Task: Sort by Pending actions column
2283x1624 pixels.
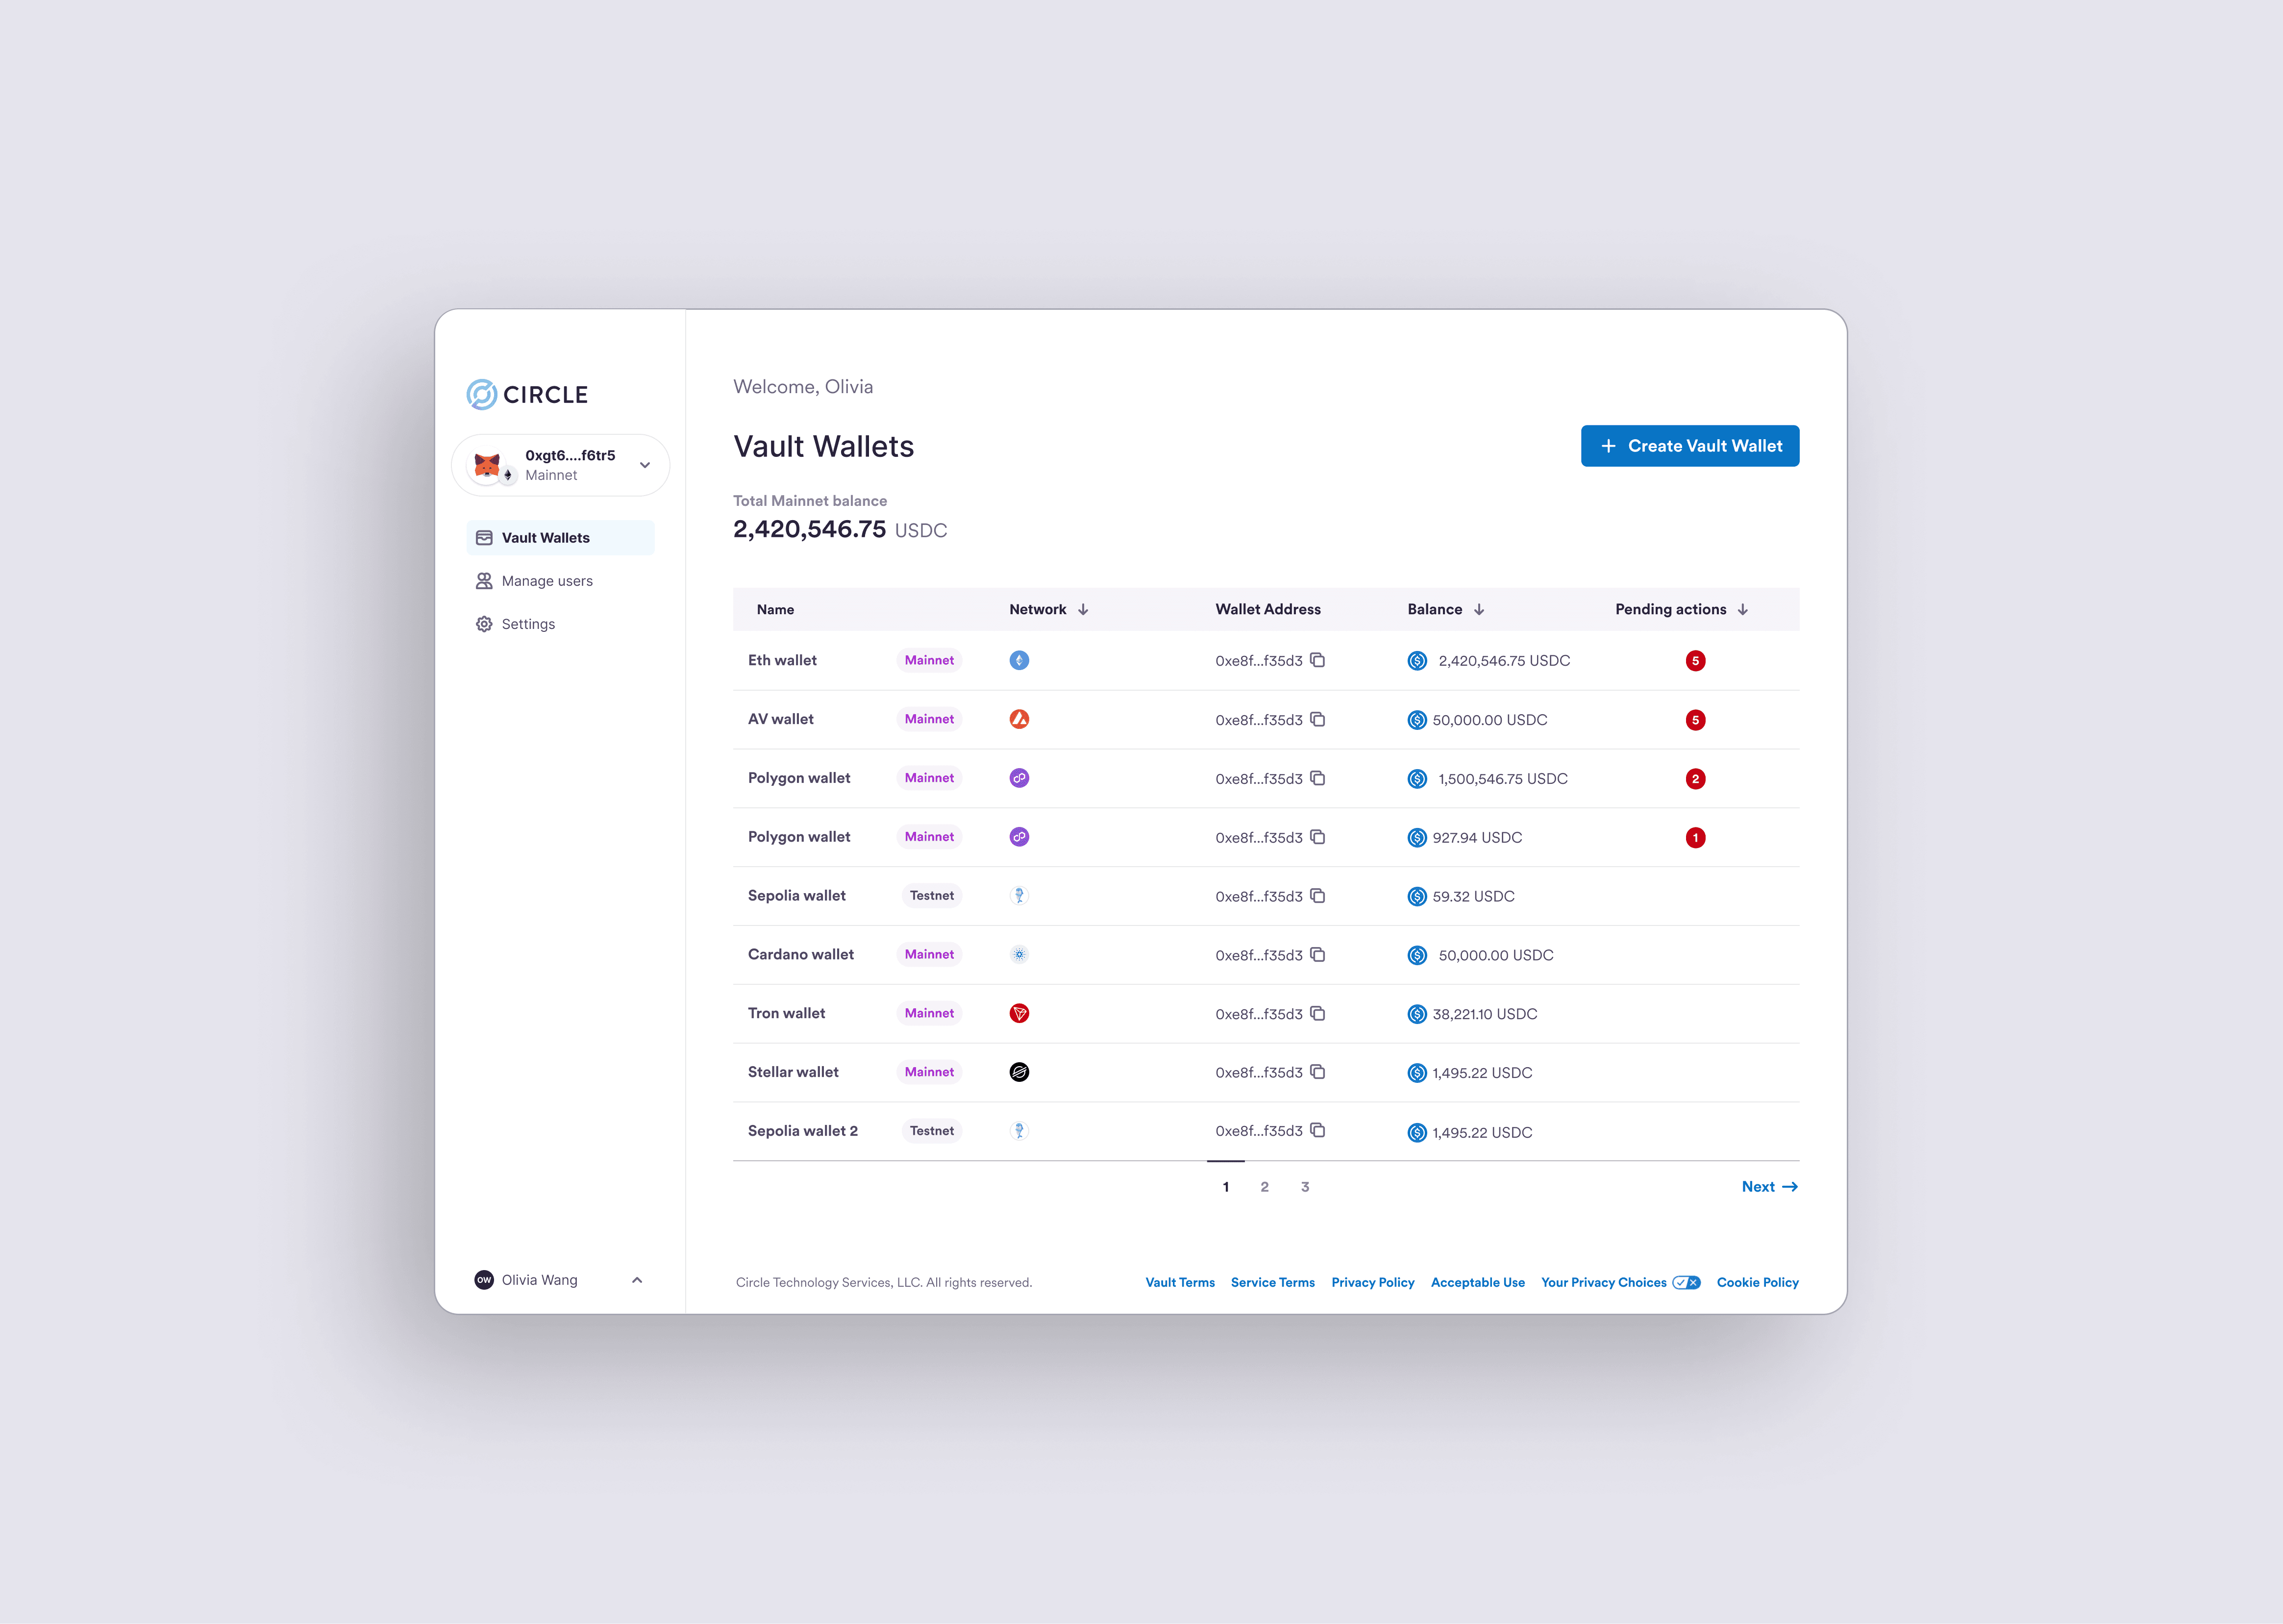Action: coord(1742,609)
